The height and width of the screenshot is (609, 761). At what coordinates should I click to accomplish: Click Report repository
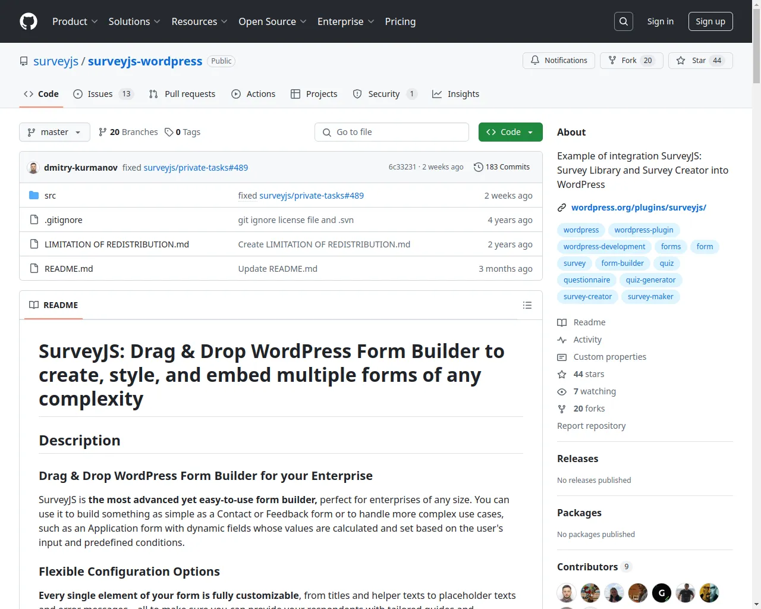click(x=591, y=426)
